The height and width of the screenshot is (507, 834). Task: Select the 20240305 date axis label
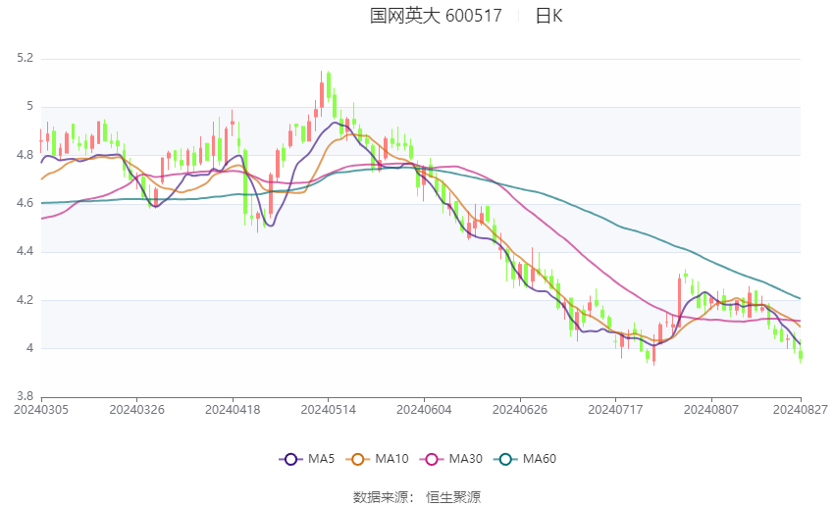click(41, 410)
